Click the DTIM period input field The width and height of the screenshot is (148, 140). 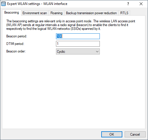click(x=78, y=44)
